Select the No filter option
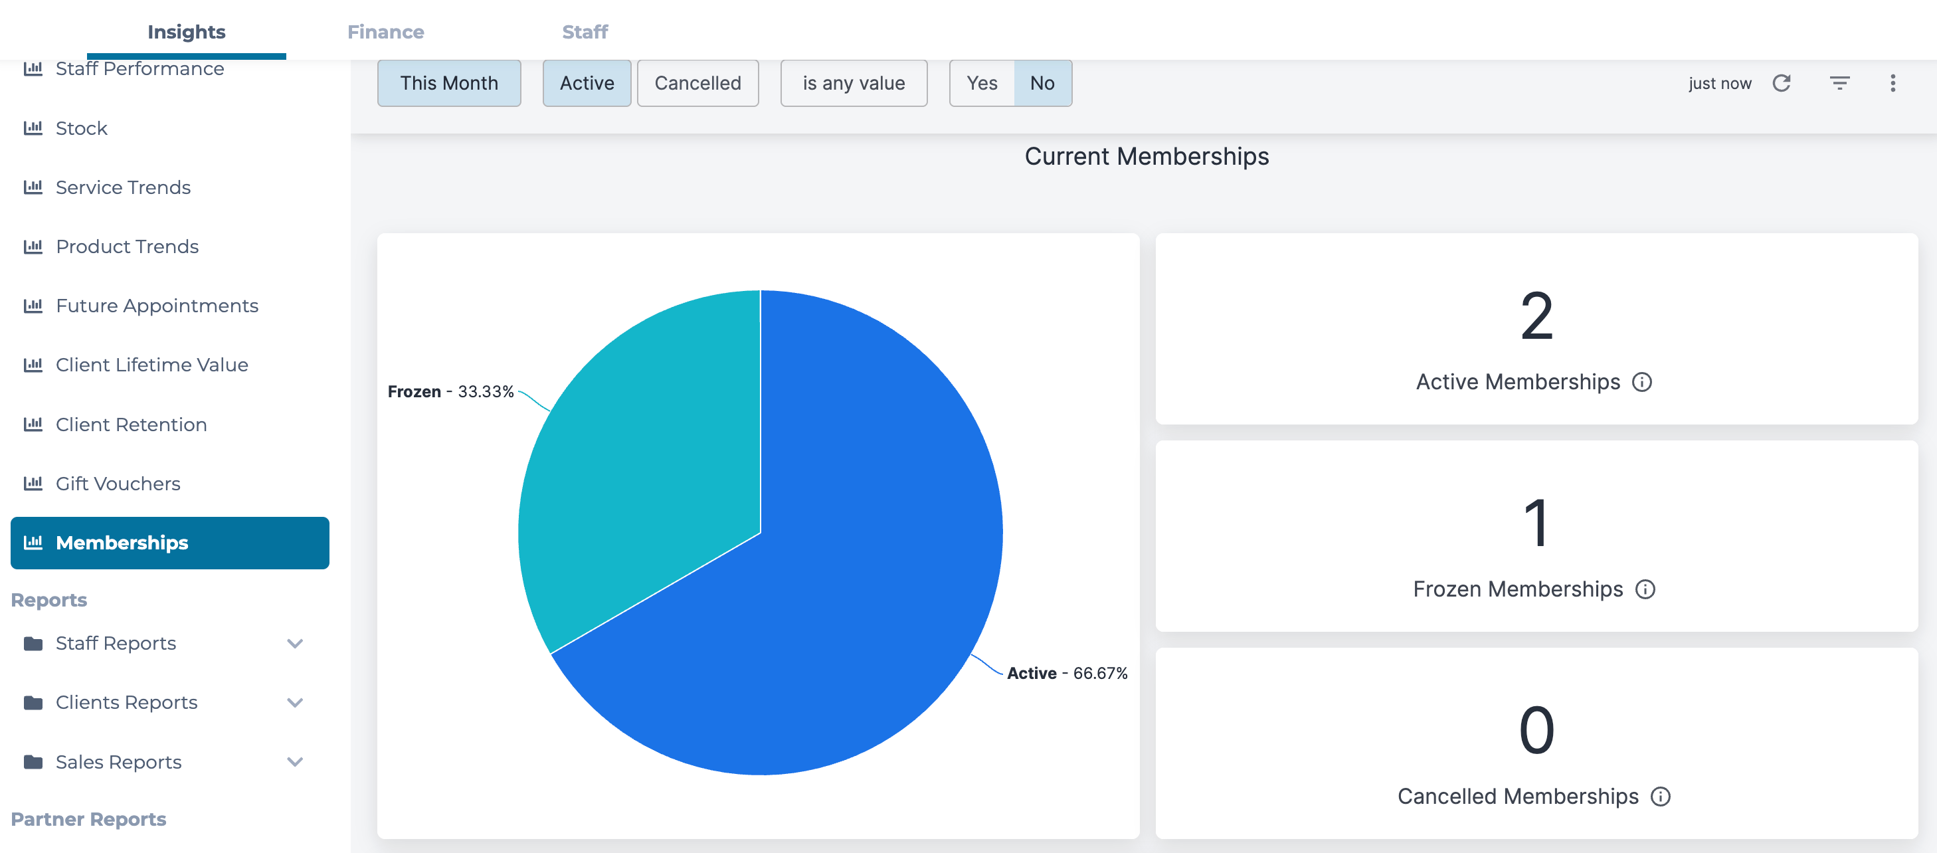The width and height of the screenshot is (1937, 853). tap(1042, 83)
